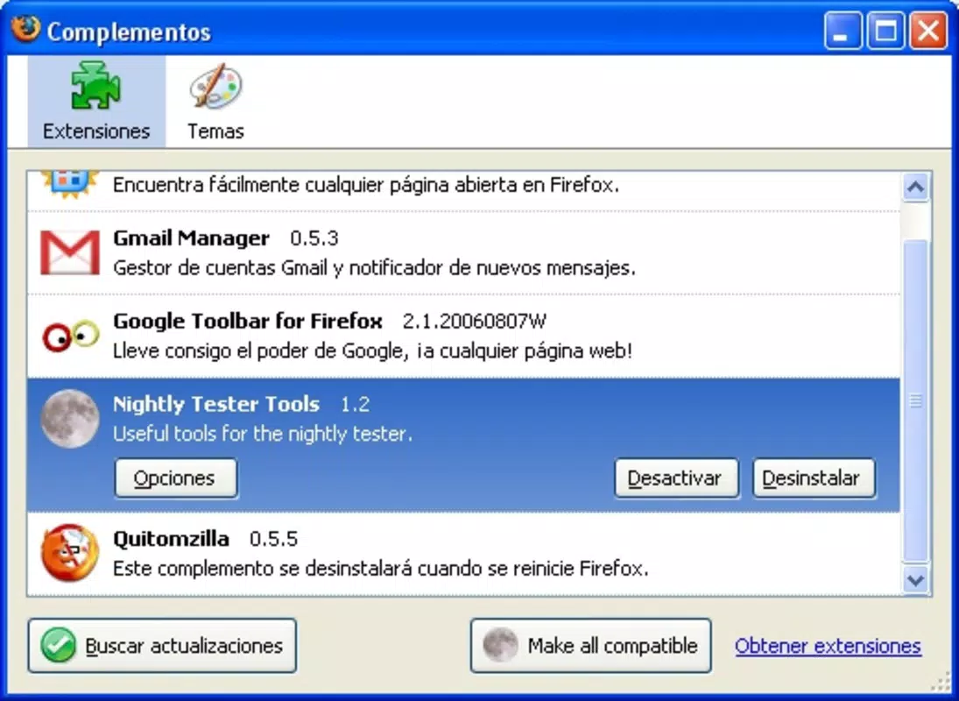Viewport: 959px width, 701px height.
Task: Click 'Encuentra fácilmente cualquier página' description
Action: (x=366, y=186)
